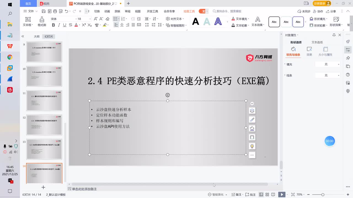The height and width of the screenshot is (198, 353).
Task: Increase the font size
Action: [x=96, y=19]
